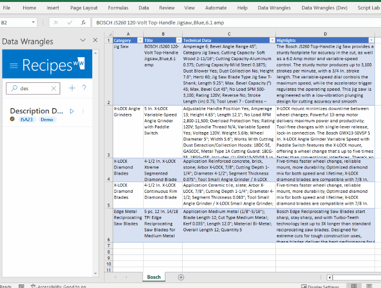
Task: Select the Bosch sheet tab
Action: pos(154,277)
